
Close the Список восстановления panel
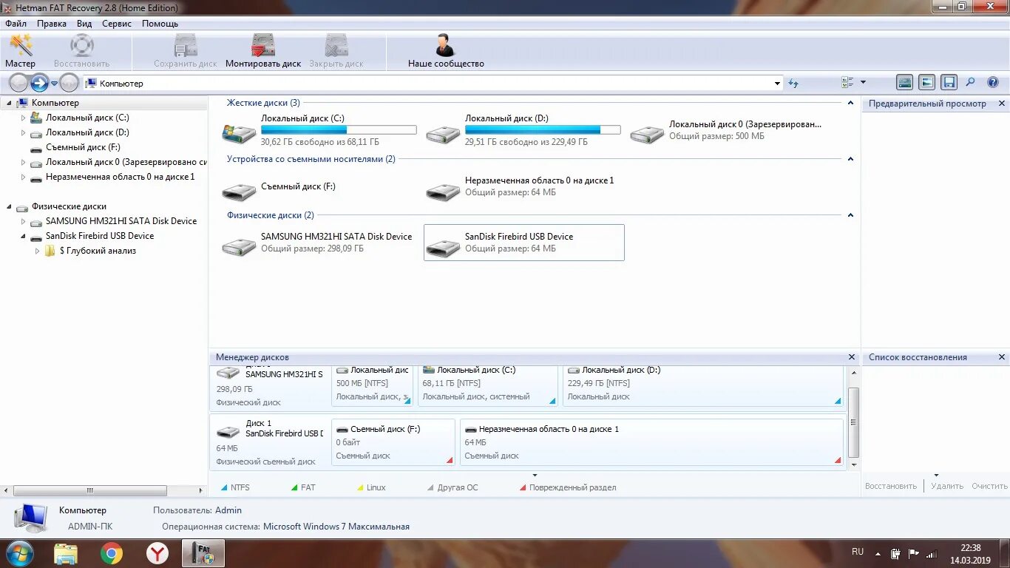[x=1002, y=357]
